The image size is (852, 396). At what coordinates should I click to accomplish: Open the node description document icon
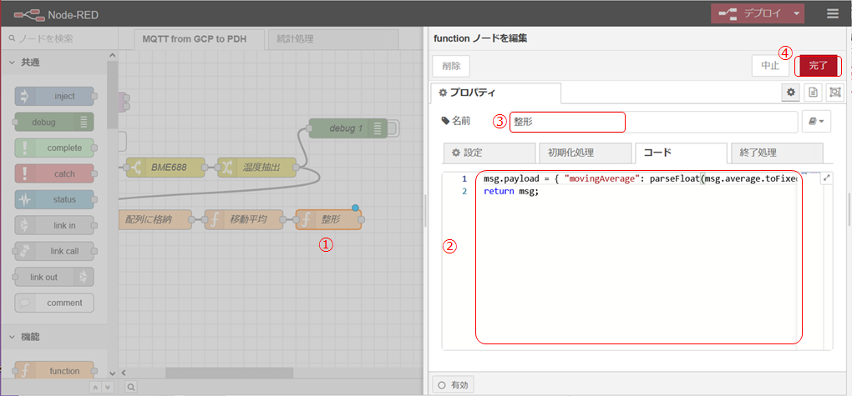tap(812, 93)
